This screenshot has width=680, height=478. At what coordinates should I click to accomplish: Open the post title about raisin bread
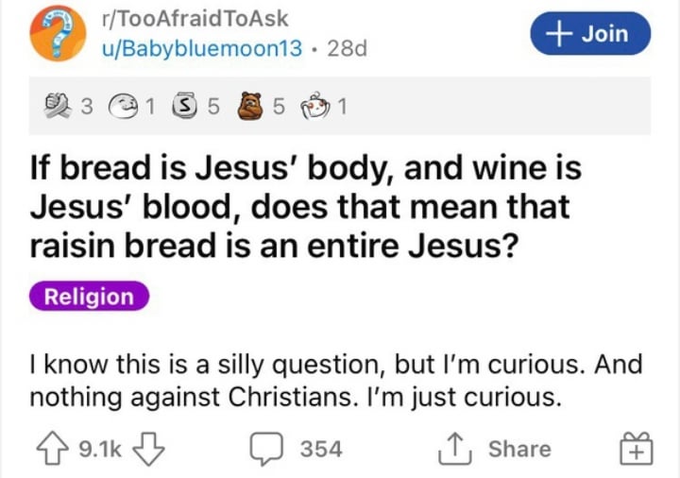coord(306,207)
